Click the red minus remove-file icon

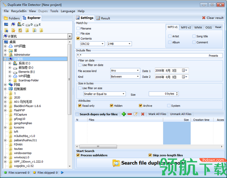pyautogui.click(x=129, y=114)
